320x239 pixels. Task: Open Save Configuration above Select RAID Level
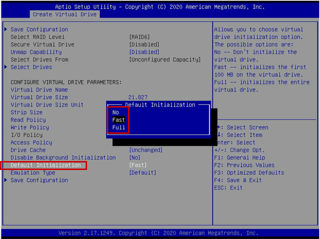(39, 30)
